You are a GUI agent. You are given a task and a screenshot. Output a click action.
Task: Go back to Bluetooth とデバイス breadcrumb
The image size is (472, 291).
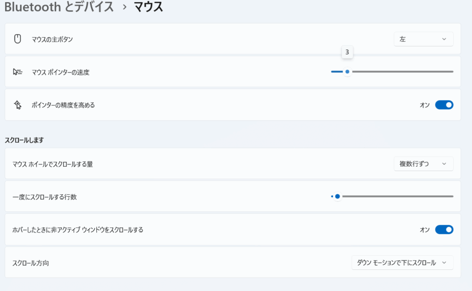click(x=59, y=7)
